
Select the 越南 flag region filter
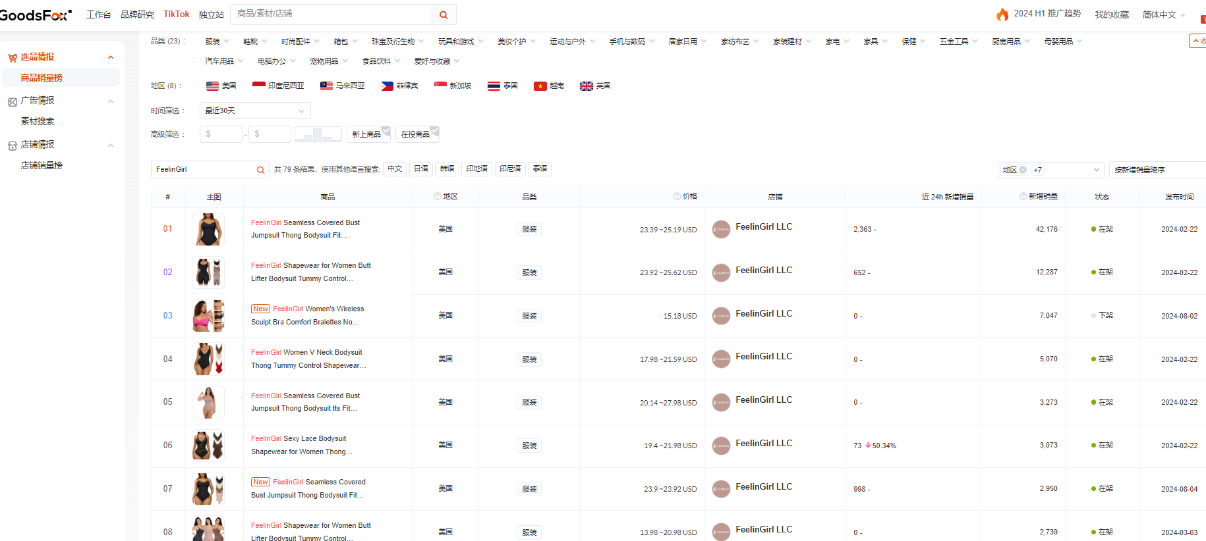tap(549, 86)
